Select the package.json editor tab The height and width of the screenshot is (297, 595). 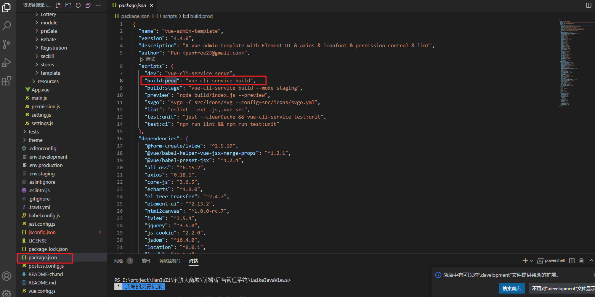point(132,5)
